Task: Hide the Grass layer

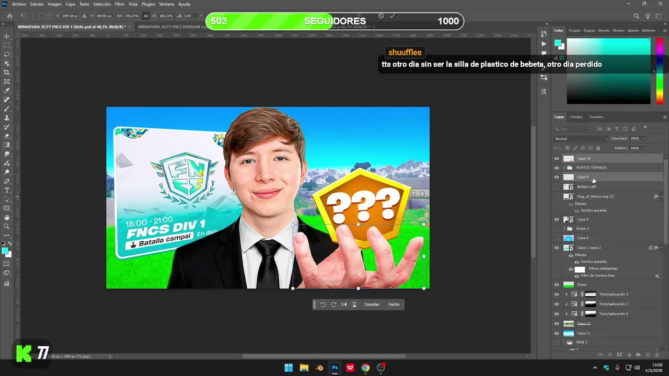Action: [x=557, y=285]
